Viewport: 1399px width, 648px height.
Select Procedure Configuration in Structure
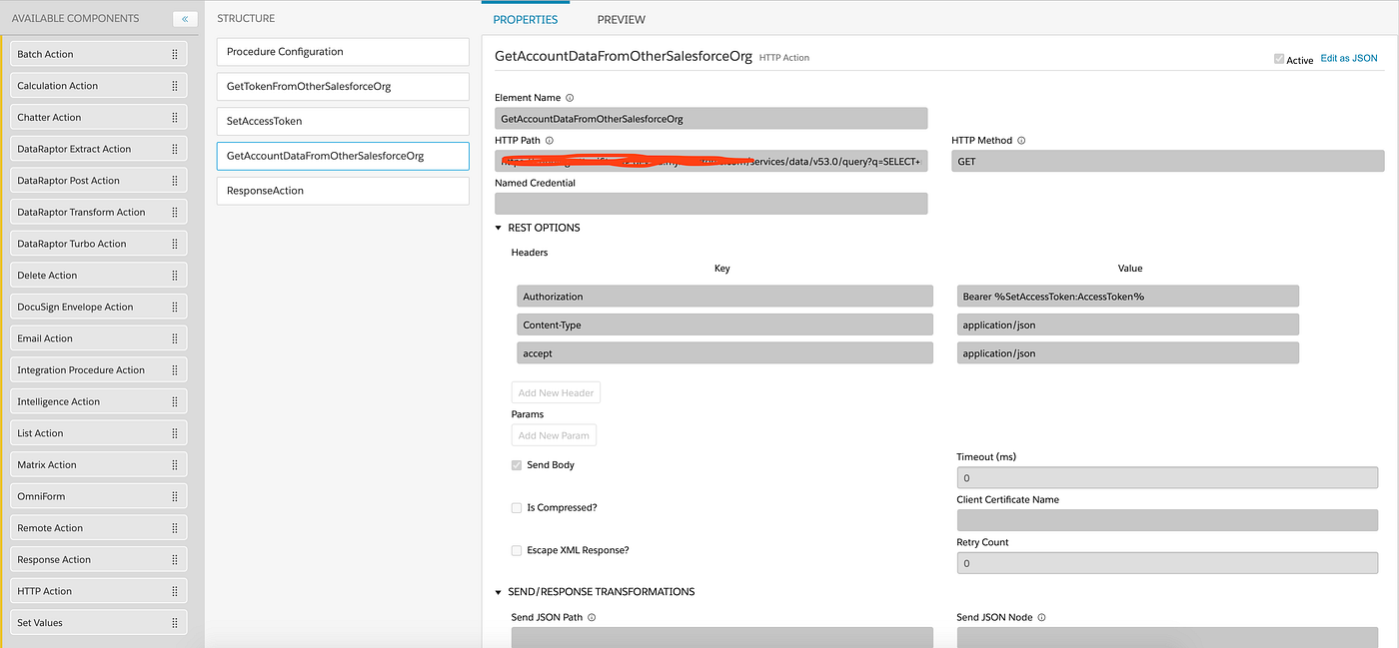(x=342, y=52)
